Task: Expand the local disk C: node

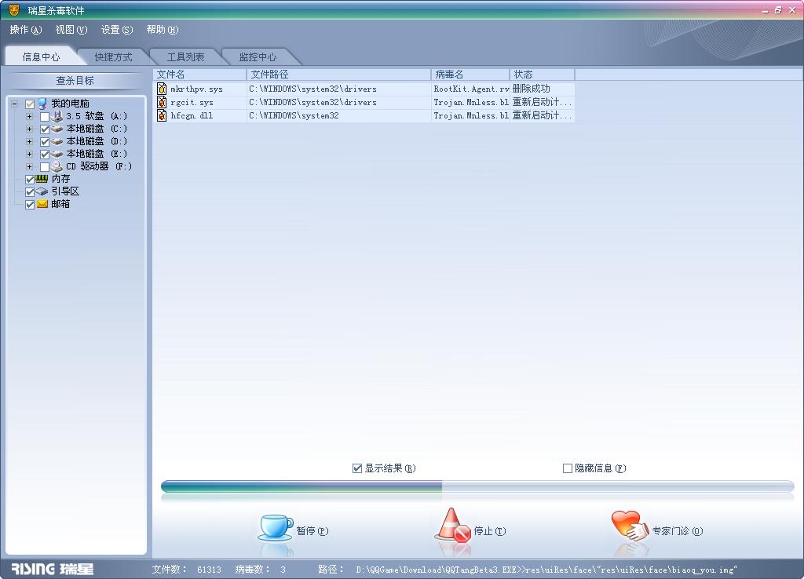Action: pyautogui.click(x=29, y=129)
